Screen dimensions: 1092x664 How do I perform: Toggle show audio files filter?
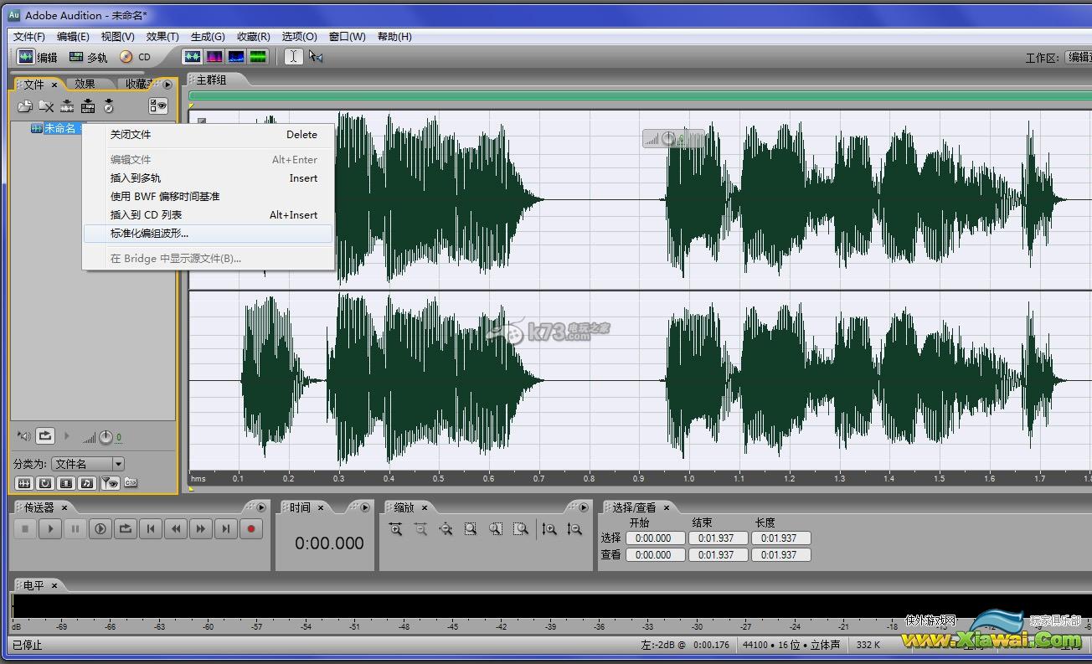[24, 483]
